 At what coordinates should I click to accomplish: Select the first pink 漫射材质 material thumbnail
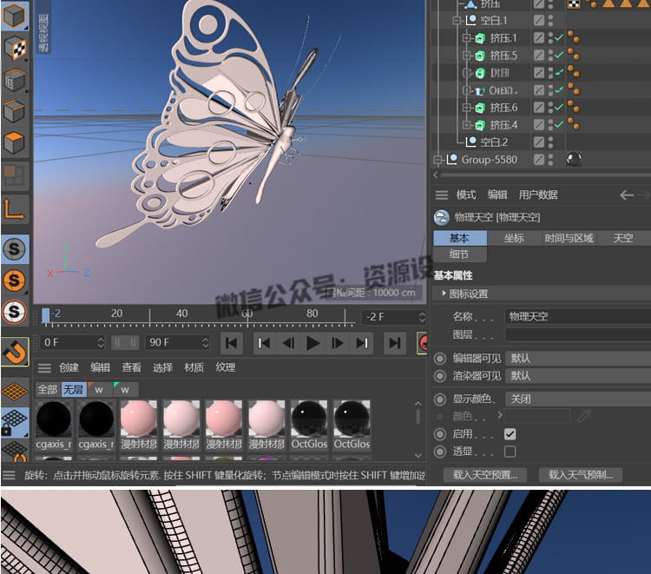(x=139, y=419)
